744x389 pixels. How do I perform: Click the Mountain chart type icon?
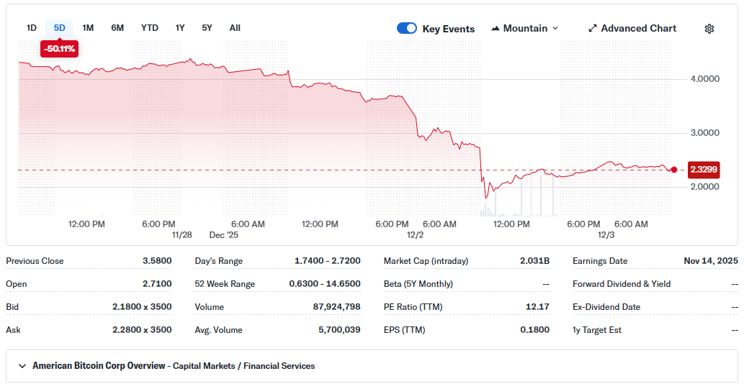496,29
